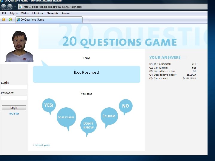Click the browser Forward arrow button

10,7
